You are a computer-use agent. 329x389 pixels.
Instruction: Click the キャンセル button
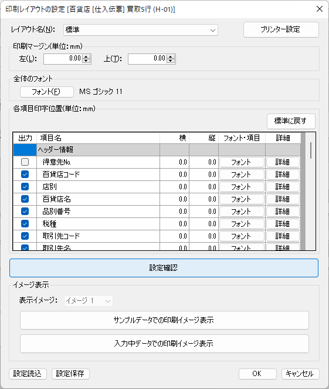pos(300,374)
